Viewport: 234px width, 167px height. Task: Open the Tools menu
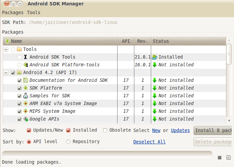point(34,12)
